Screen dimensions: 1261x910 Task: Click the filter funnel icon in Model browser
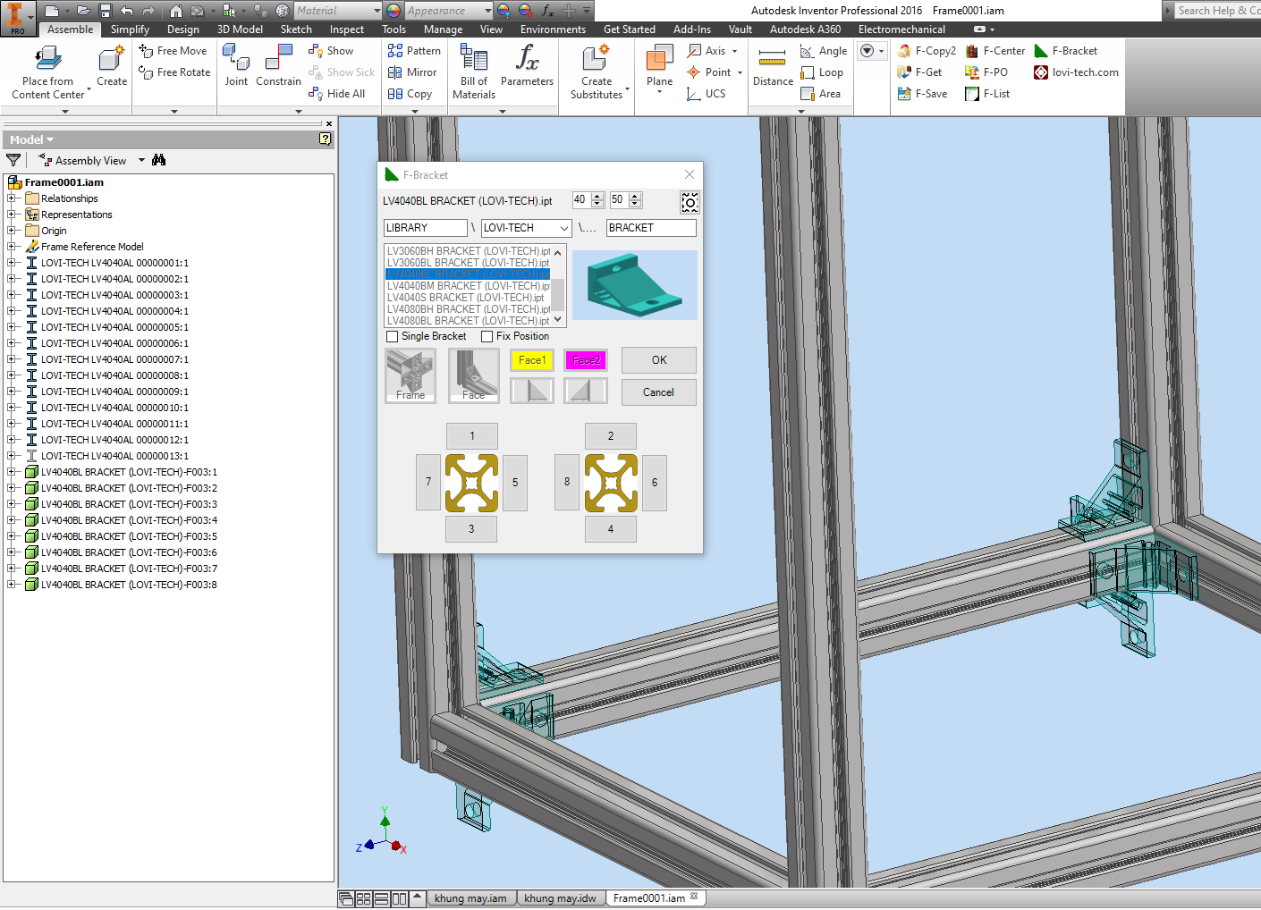point(13,160)
